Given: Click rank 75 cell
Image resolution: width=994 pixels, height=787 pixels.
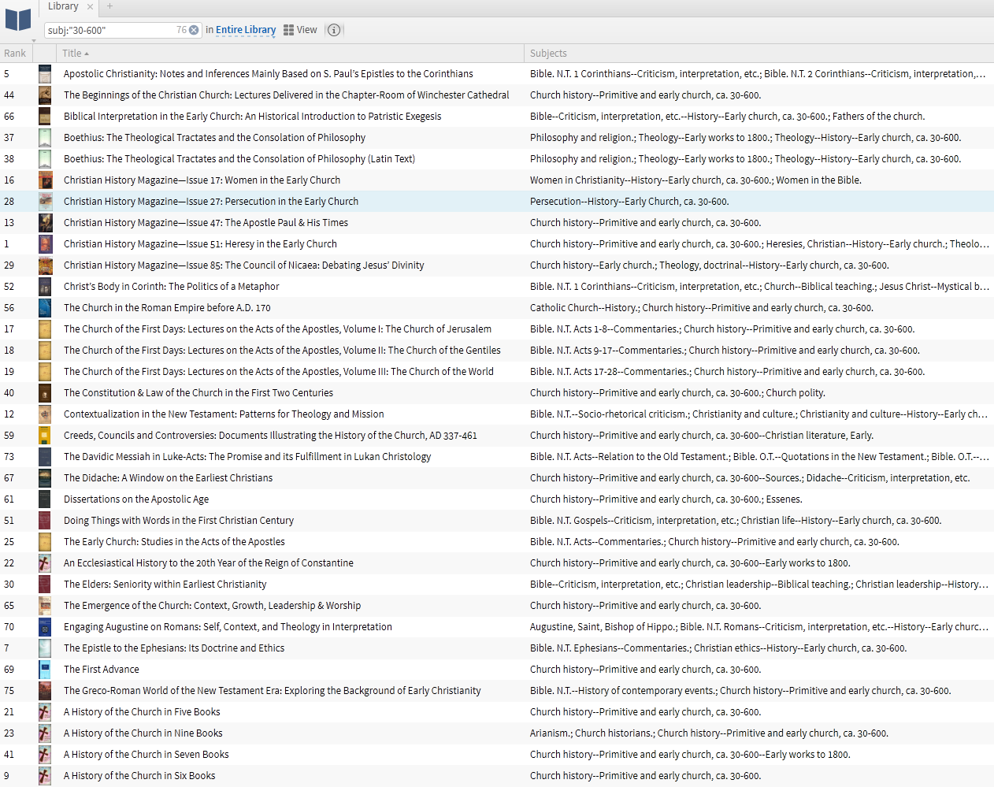Looking at the screenshot, I should (x=9, y=691).
